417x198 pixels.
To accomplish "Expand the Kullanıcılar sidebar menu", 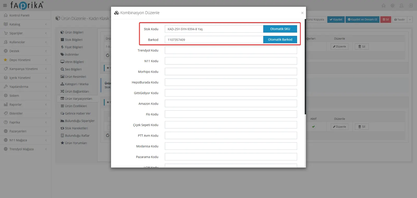I will (26, 42).
